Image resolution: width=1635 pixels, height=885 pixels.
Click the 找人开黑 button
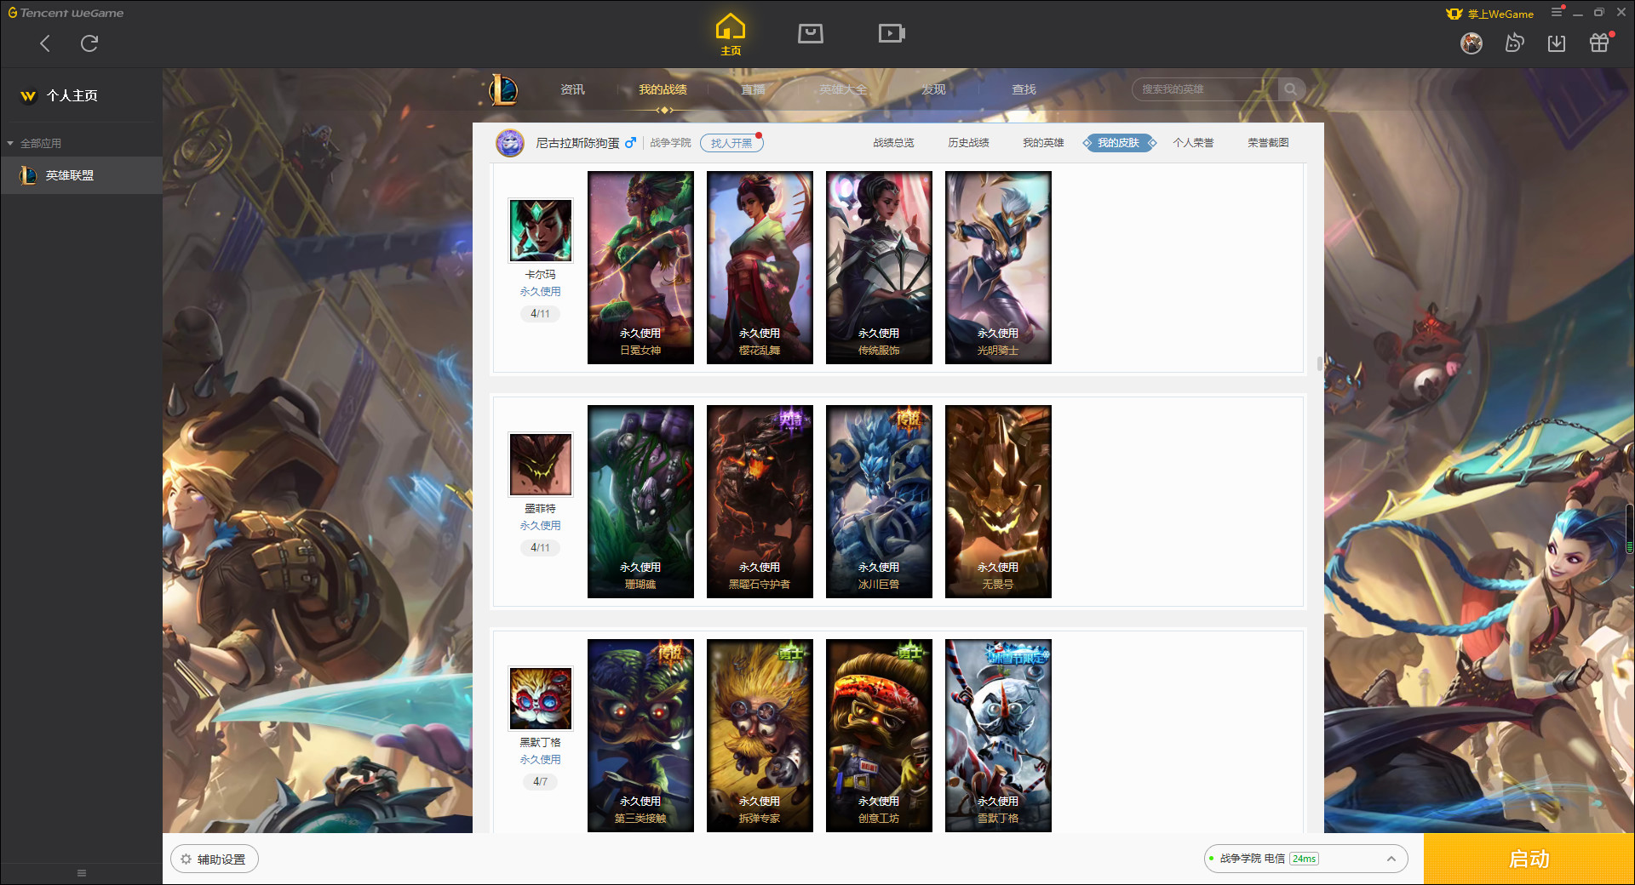(731, 143)
